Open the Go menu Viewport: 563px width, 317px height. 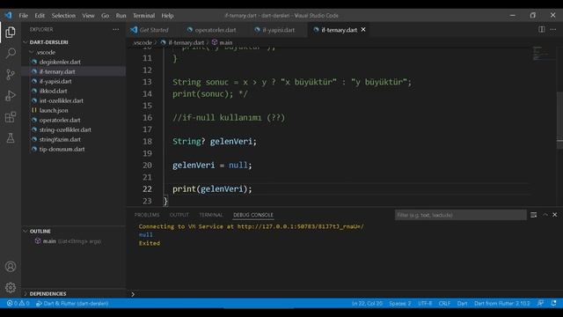click(x=105, y=16)
